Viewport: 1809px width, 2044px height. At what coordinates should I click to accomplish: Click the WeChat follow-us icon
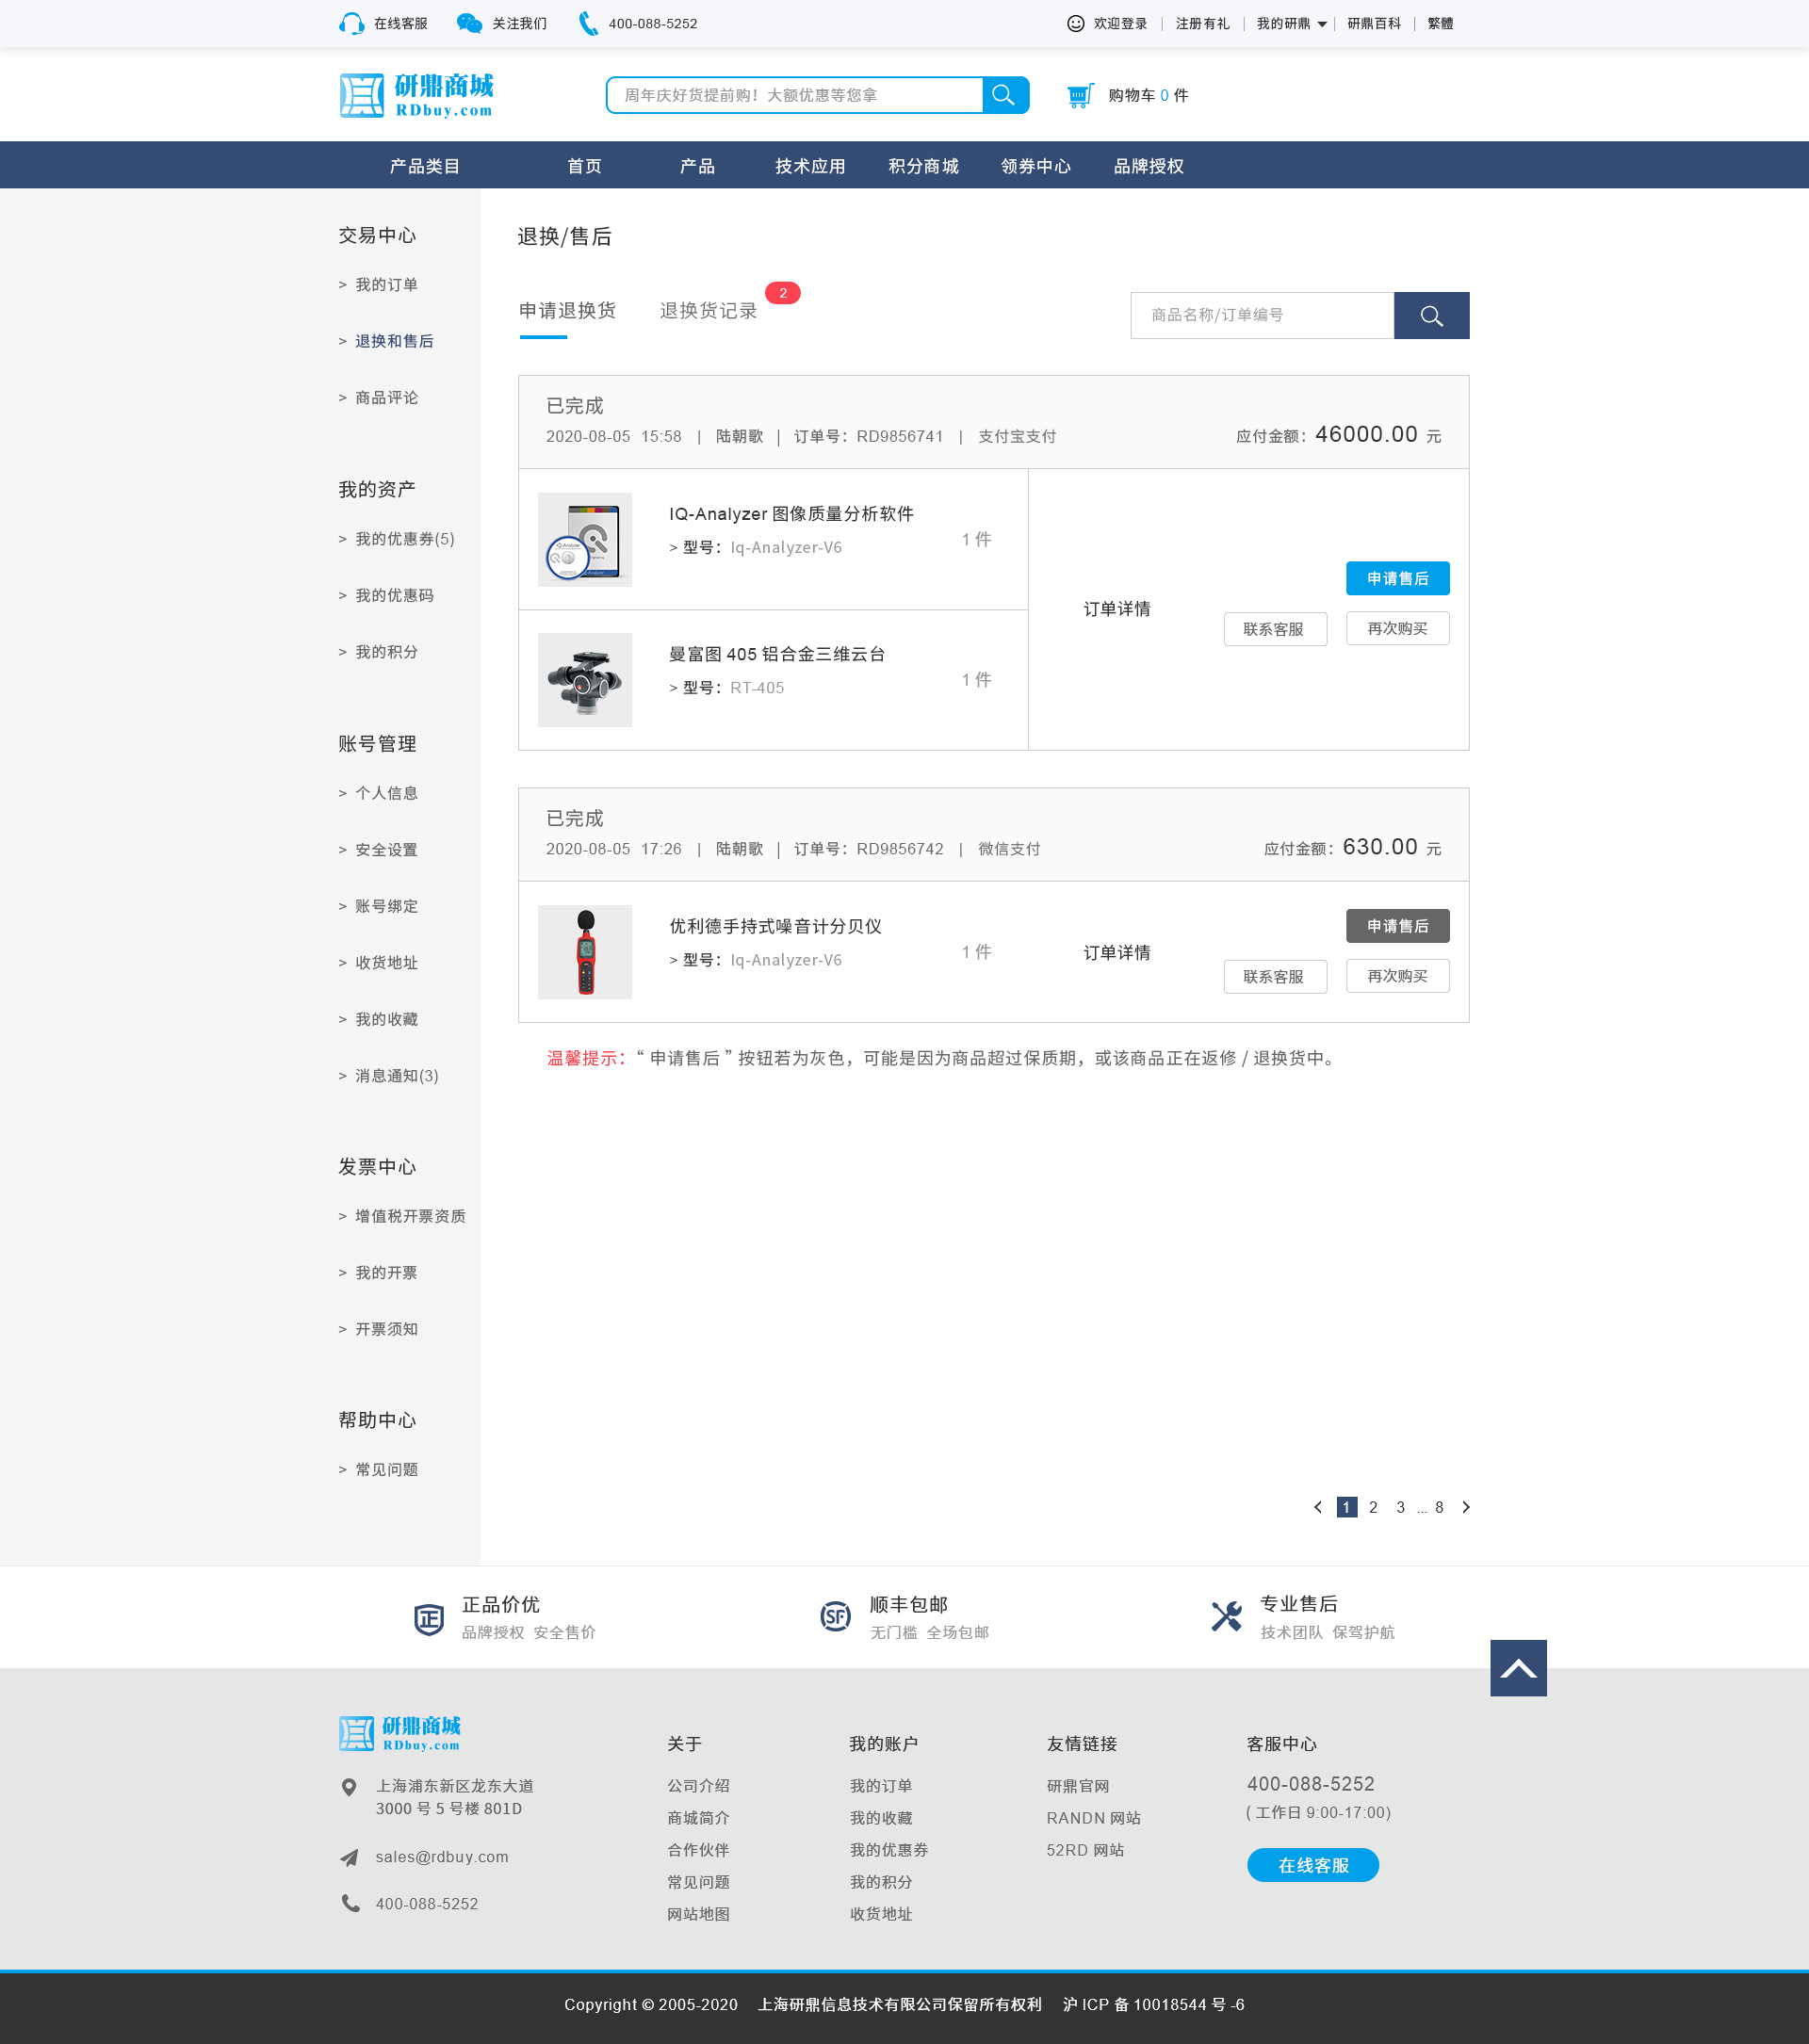tap(469, 24)
